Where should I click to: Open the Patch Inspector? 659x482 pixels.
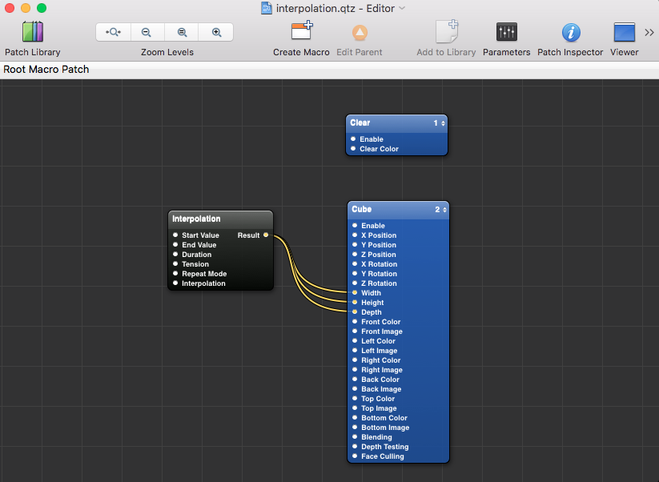[x=571, y=32]
